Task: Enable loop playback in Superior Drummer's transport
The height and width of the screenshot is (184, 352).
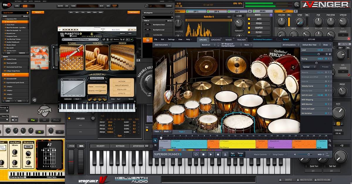Action: point(196,155)
